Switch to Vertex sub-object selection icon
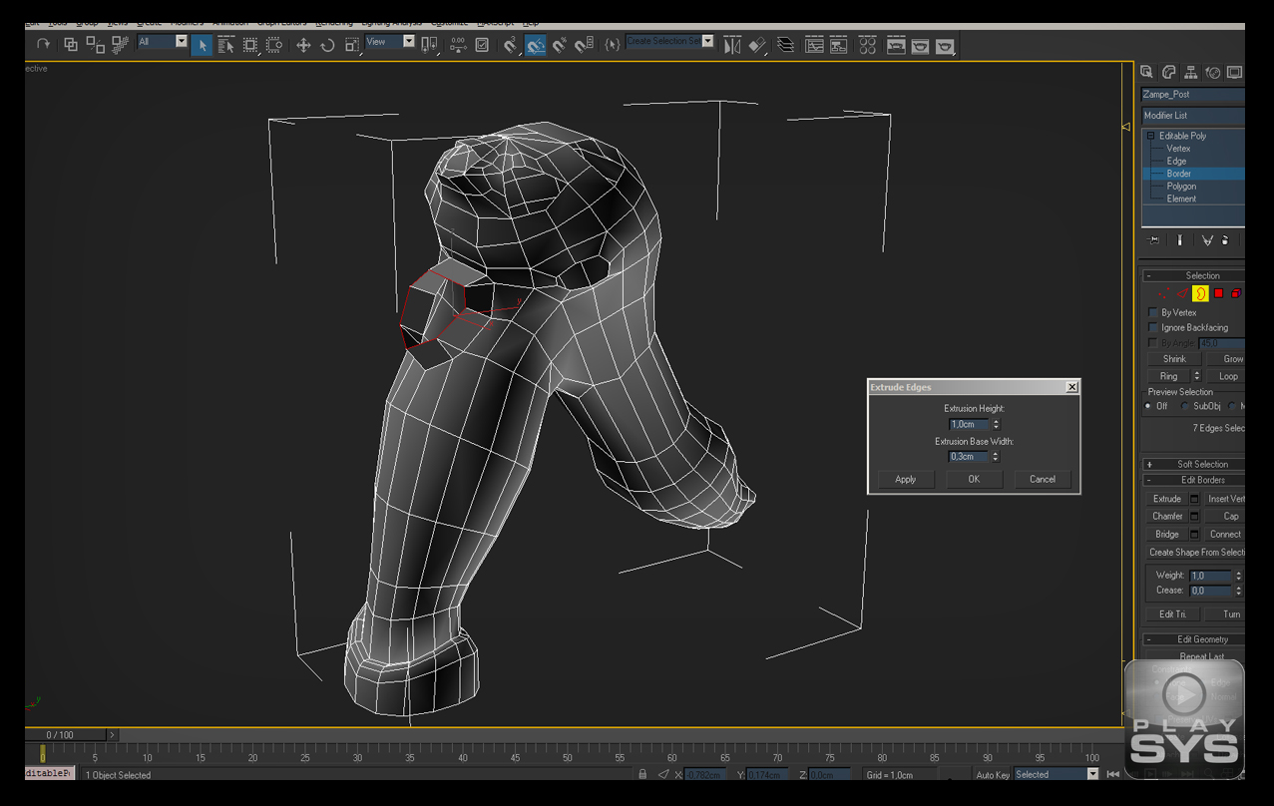The height and width of the screenshot is (806, 1274). tap(1163, 293)
